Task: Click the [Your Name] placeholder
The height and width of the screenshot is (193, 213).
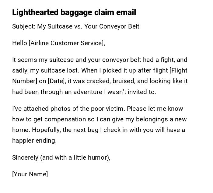Action: tap(30, 174)
